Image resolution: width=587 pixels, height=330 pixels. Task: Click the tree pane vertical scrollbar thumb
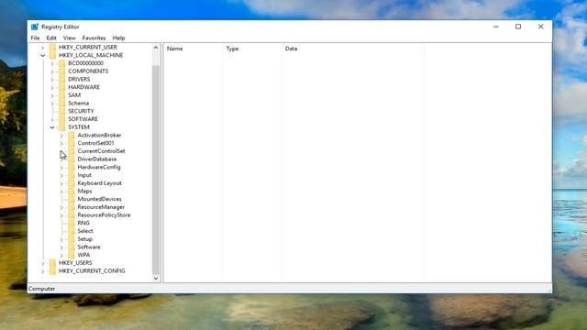156,170
